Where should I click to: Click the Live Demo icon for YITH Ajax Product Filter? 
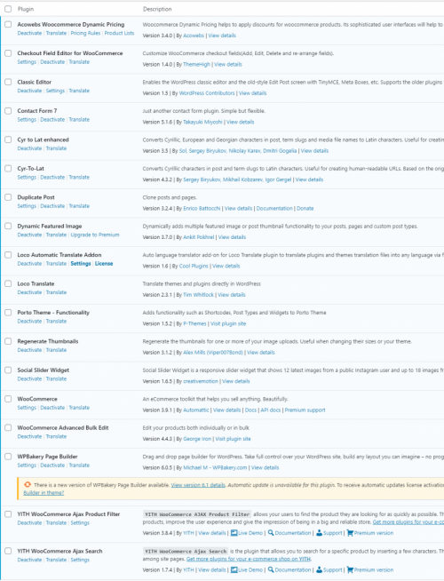click(234, 533)
